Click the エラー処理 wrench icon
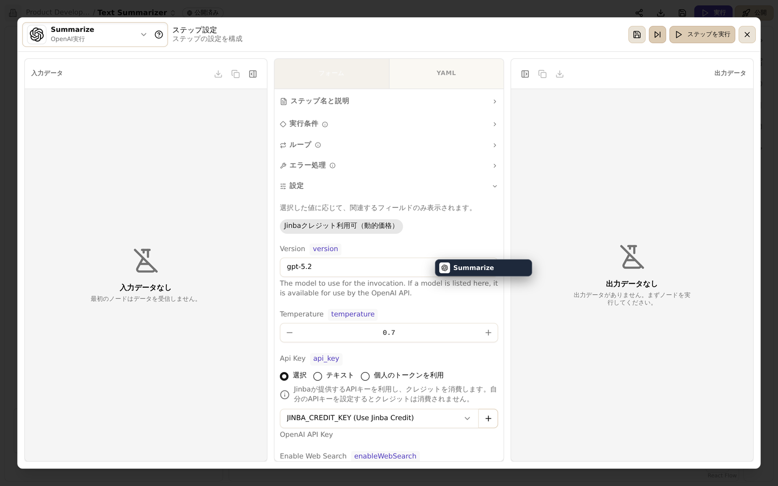 (x=283, y=166)
